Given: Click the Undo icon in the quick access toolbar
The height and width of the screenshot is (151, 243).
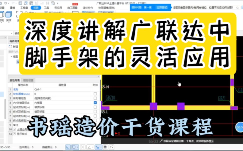Looking at the screenshot, I should point(5,3).
